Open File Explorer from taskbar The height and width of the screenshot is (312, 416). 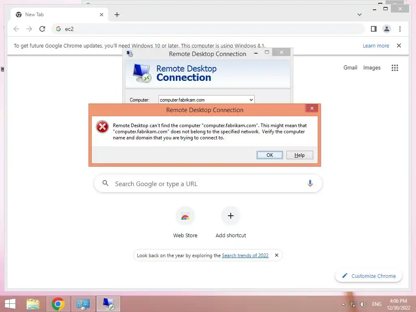pos(33,304)
